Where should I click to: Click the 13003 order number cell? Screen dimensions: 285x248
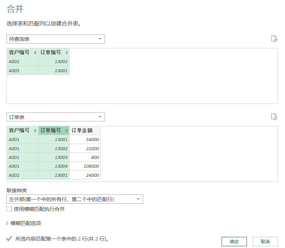pyautogui.click(x=54, y=157)
